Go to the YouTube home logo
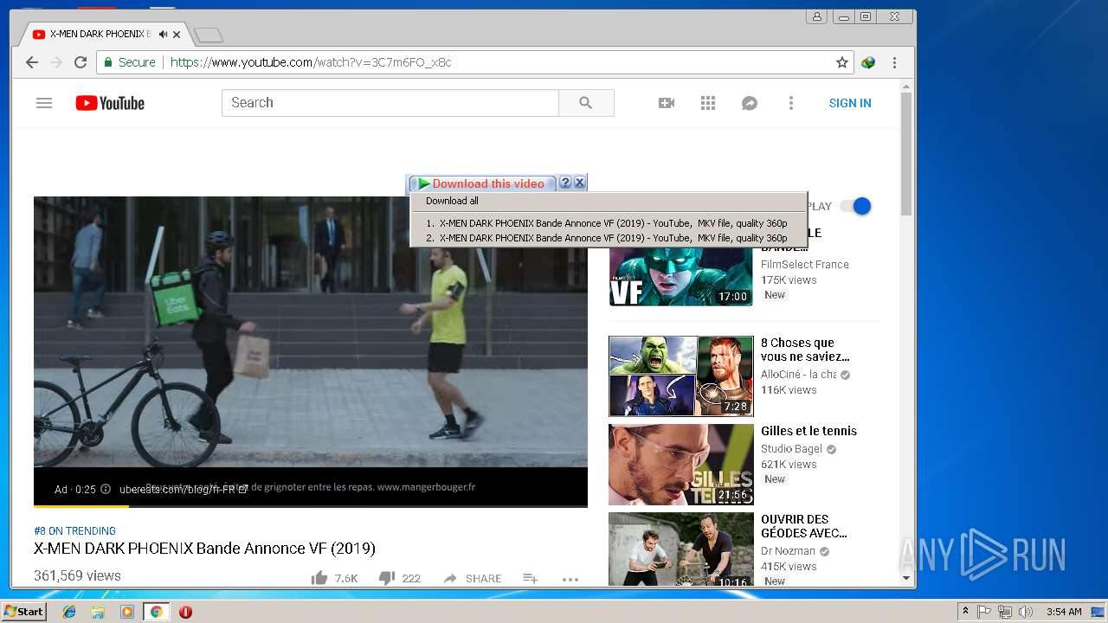1108x623 pixels. (110, 103)
